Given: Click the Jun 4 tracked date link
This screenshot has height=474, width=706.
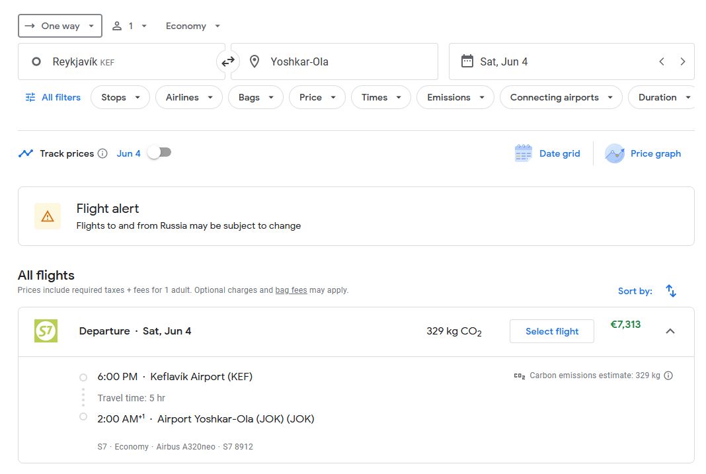Looking at the screenshot, I should pyautogui.click(x=128, y=153).
